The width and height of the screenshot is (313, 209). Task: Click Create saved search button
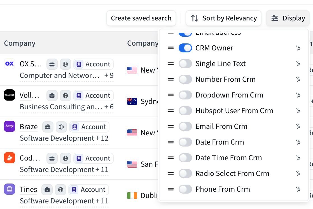(x=141, y=18)
